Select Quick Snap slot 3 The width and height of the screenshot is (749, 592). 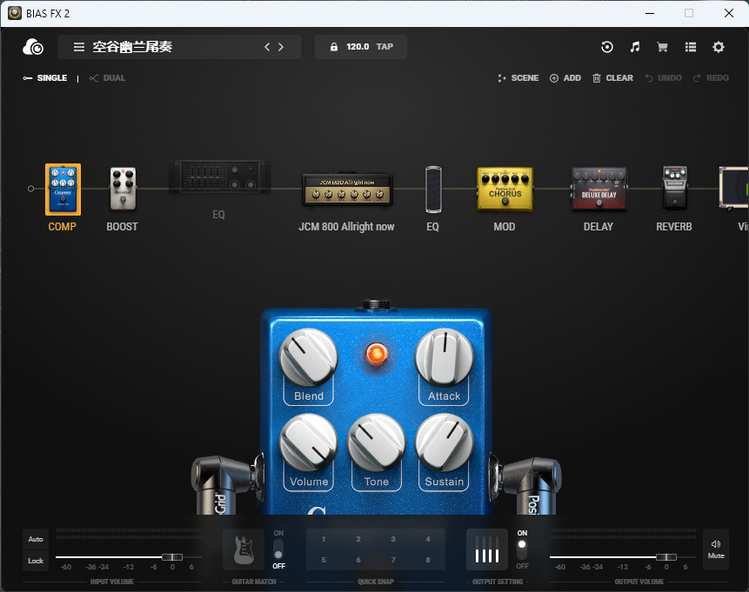tap(393, 539)
